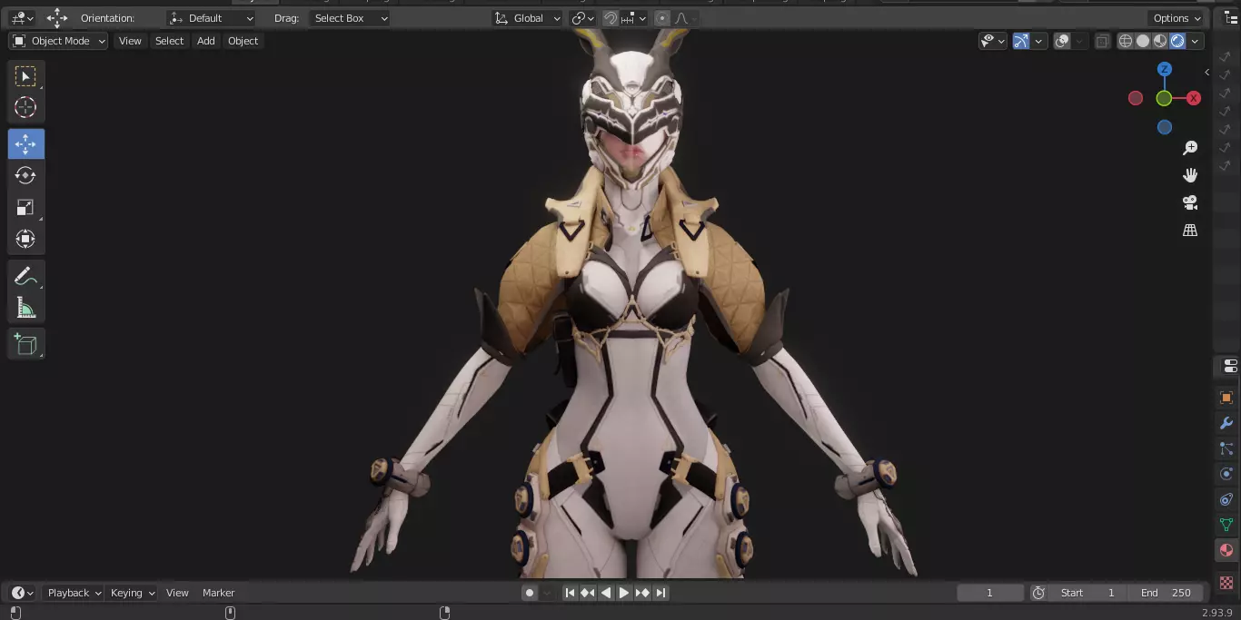Select the Add Cube tool
1241x620 pixels.
25,344
